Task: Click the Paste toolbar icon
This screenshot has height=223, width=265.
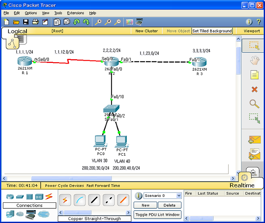Action: [67, 22]
